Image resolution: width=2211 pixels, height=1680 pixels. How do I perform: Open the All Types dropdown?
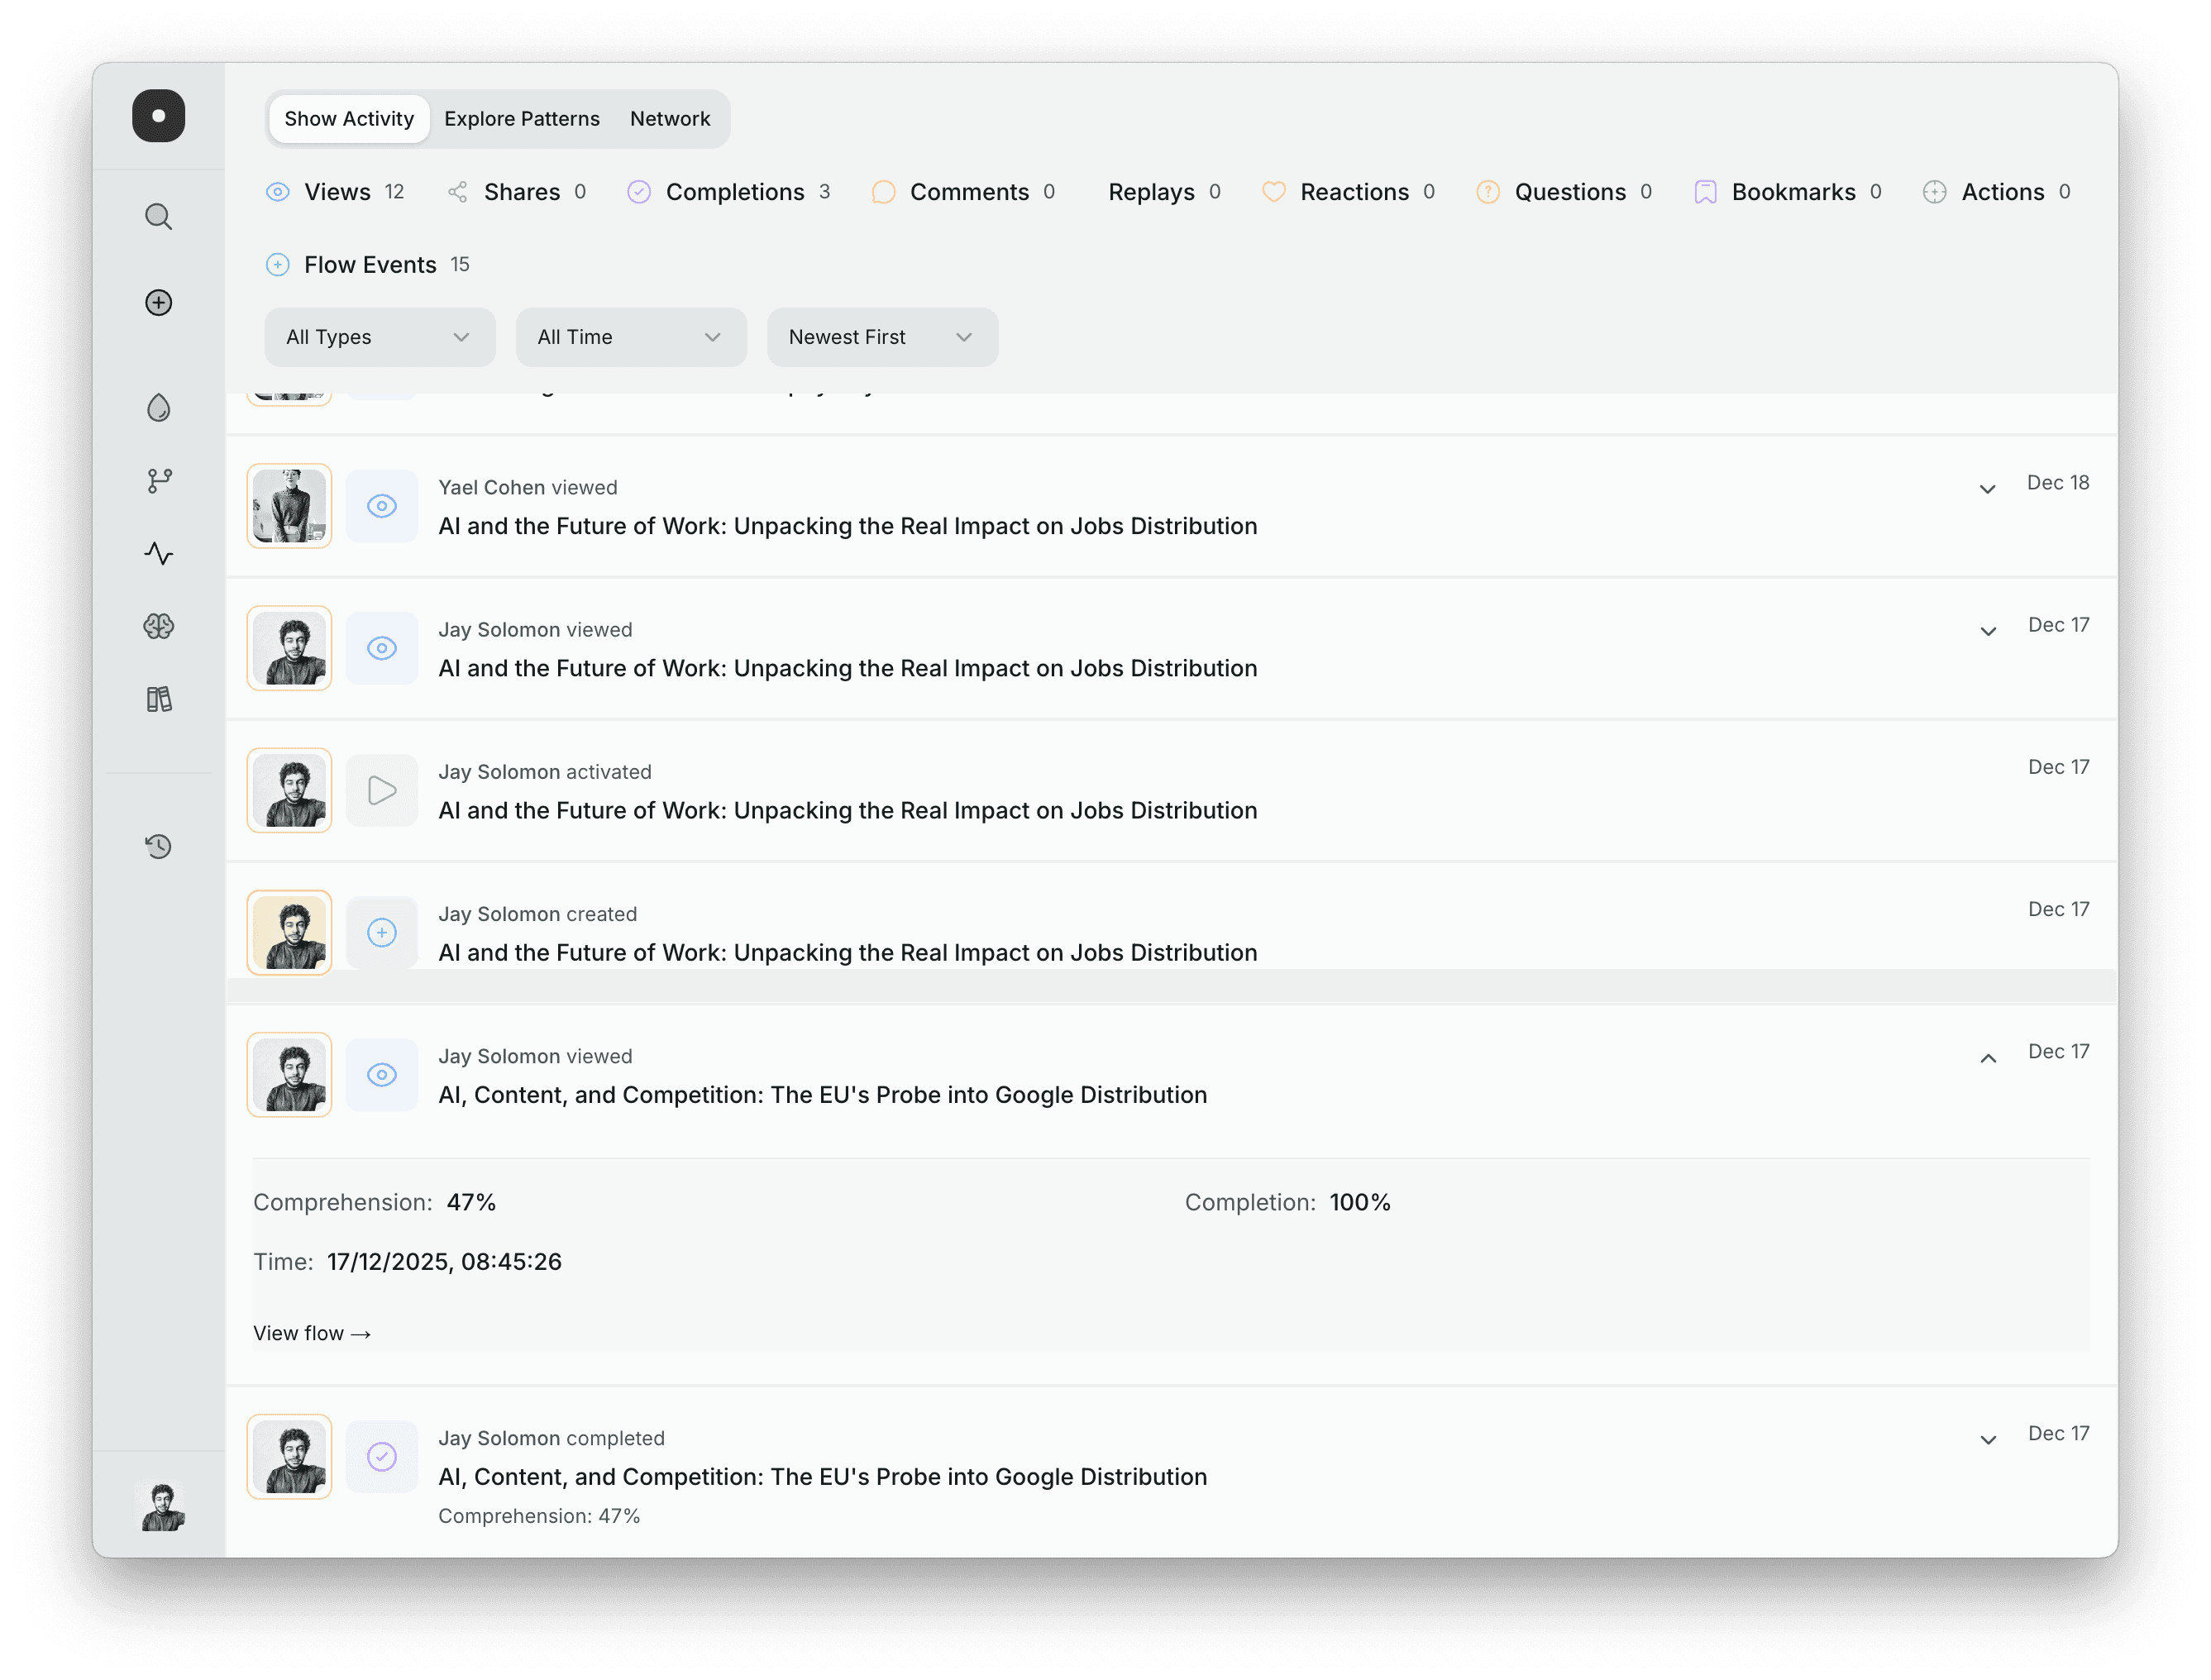[x=379, y=337]
